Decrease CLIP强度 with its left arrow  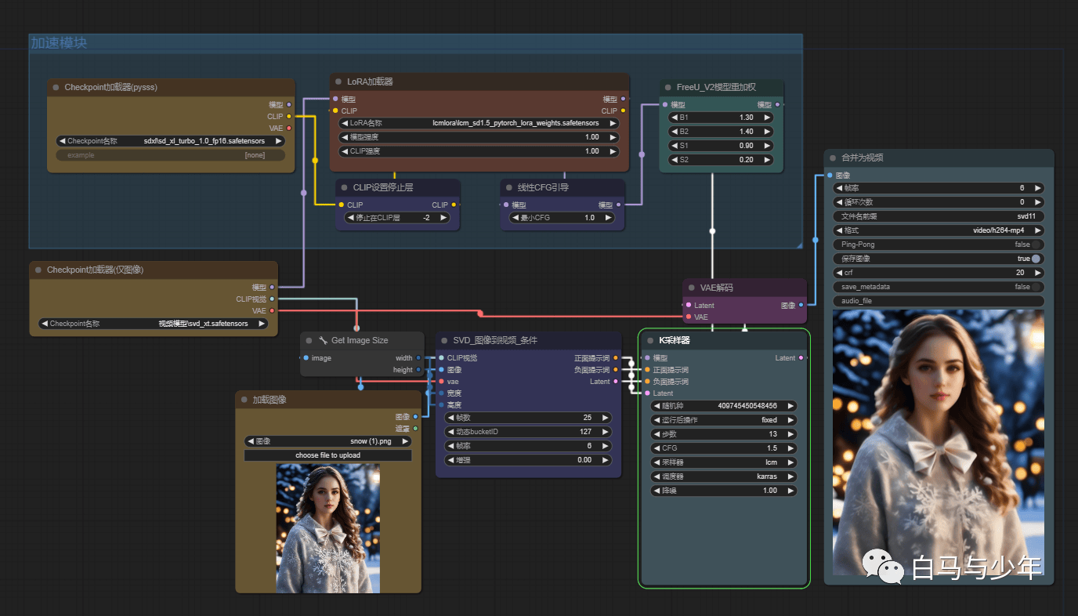coord(345,151)
